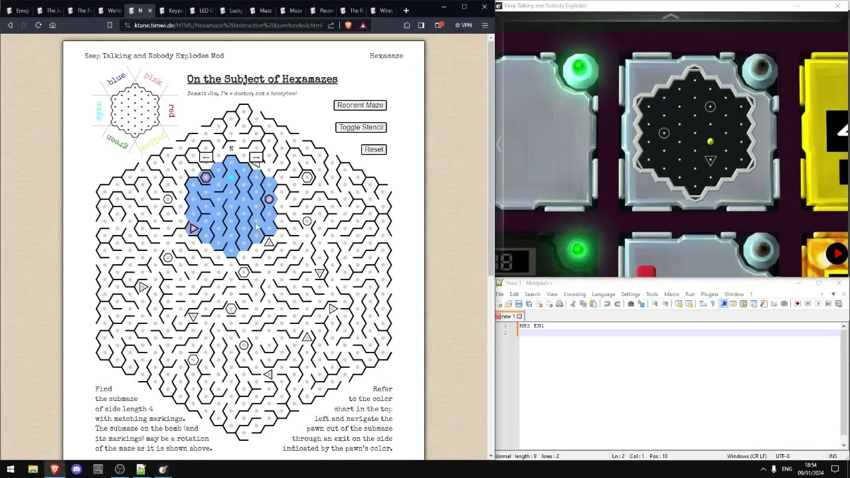Create a new file in Notepad++ toolbar
850x478 pixels.
499,304
